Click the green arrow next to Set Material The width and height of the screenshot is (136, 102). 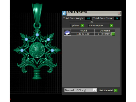pyautogui.click(x=116, y=90)
